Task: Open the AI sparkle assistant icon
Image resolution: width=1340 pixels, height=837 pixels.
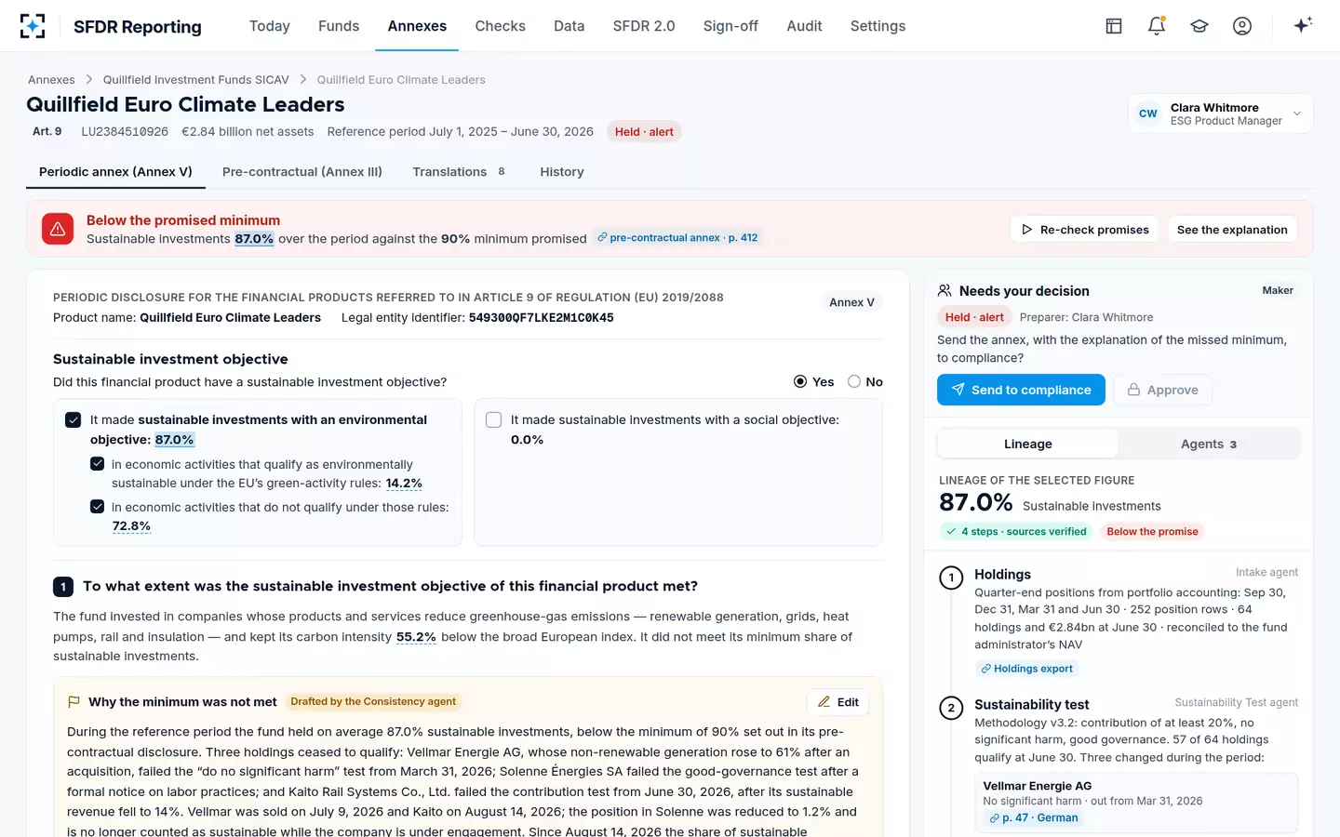Action: click(x=1303, y=25)
